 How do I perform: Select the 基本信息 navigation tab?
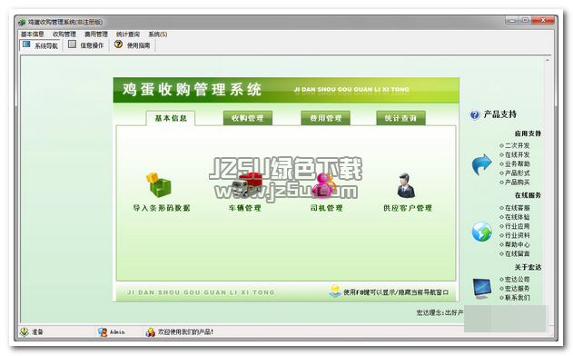point(171,118)
